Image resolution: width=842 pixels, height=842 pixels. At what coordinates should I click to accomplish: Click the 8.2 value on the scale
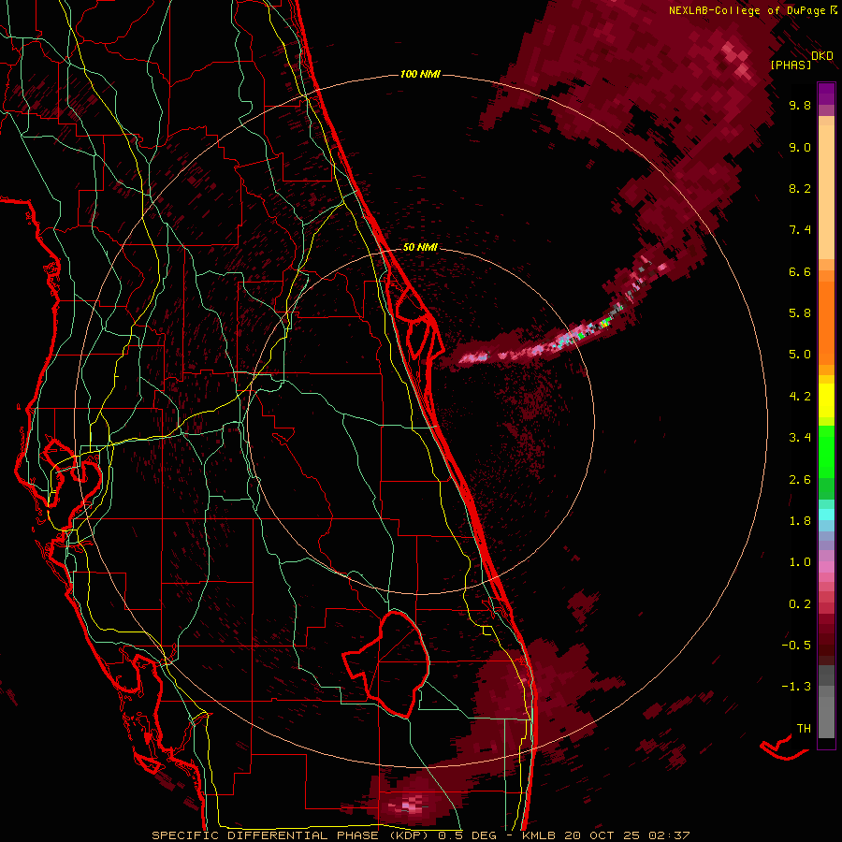click(800, 188)
